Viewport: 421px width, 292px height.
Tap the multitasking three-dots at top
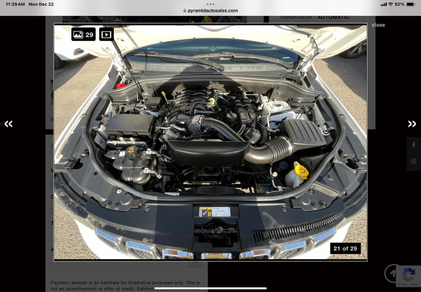tap(210, 4)
